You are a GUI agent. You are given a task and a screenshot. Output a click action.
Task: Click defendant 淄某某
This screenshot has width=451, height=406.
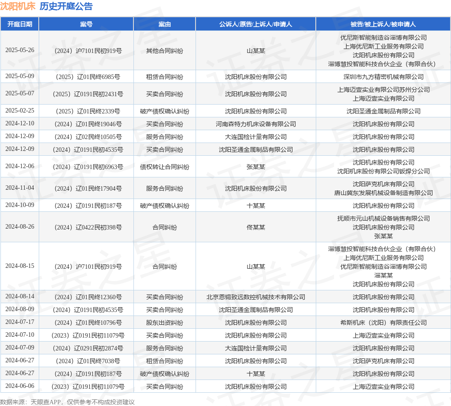point(384,275)
